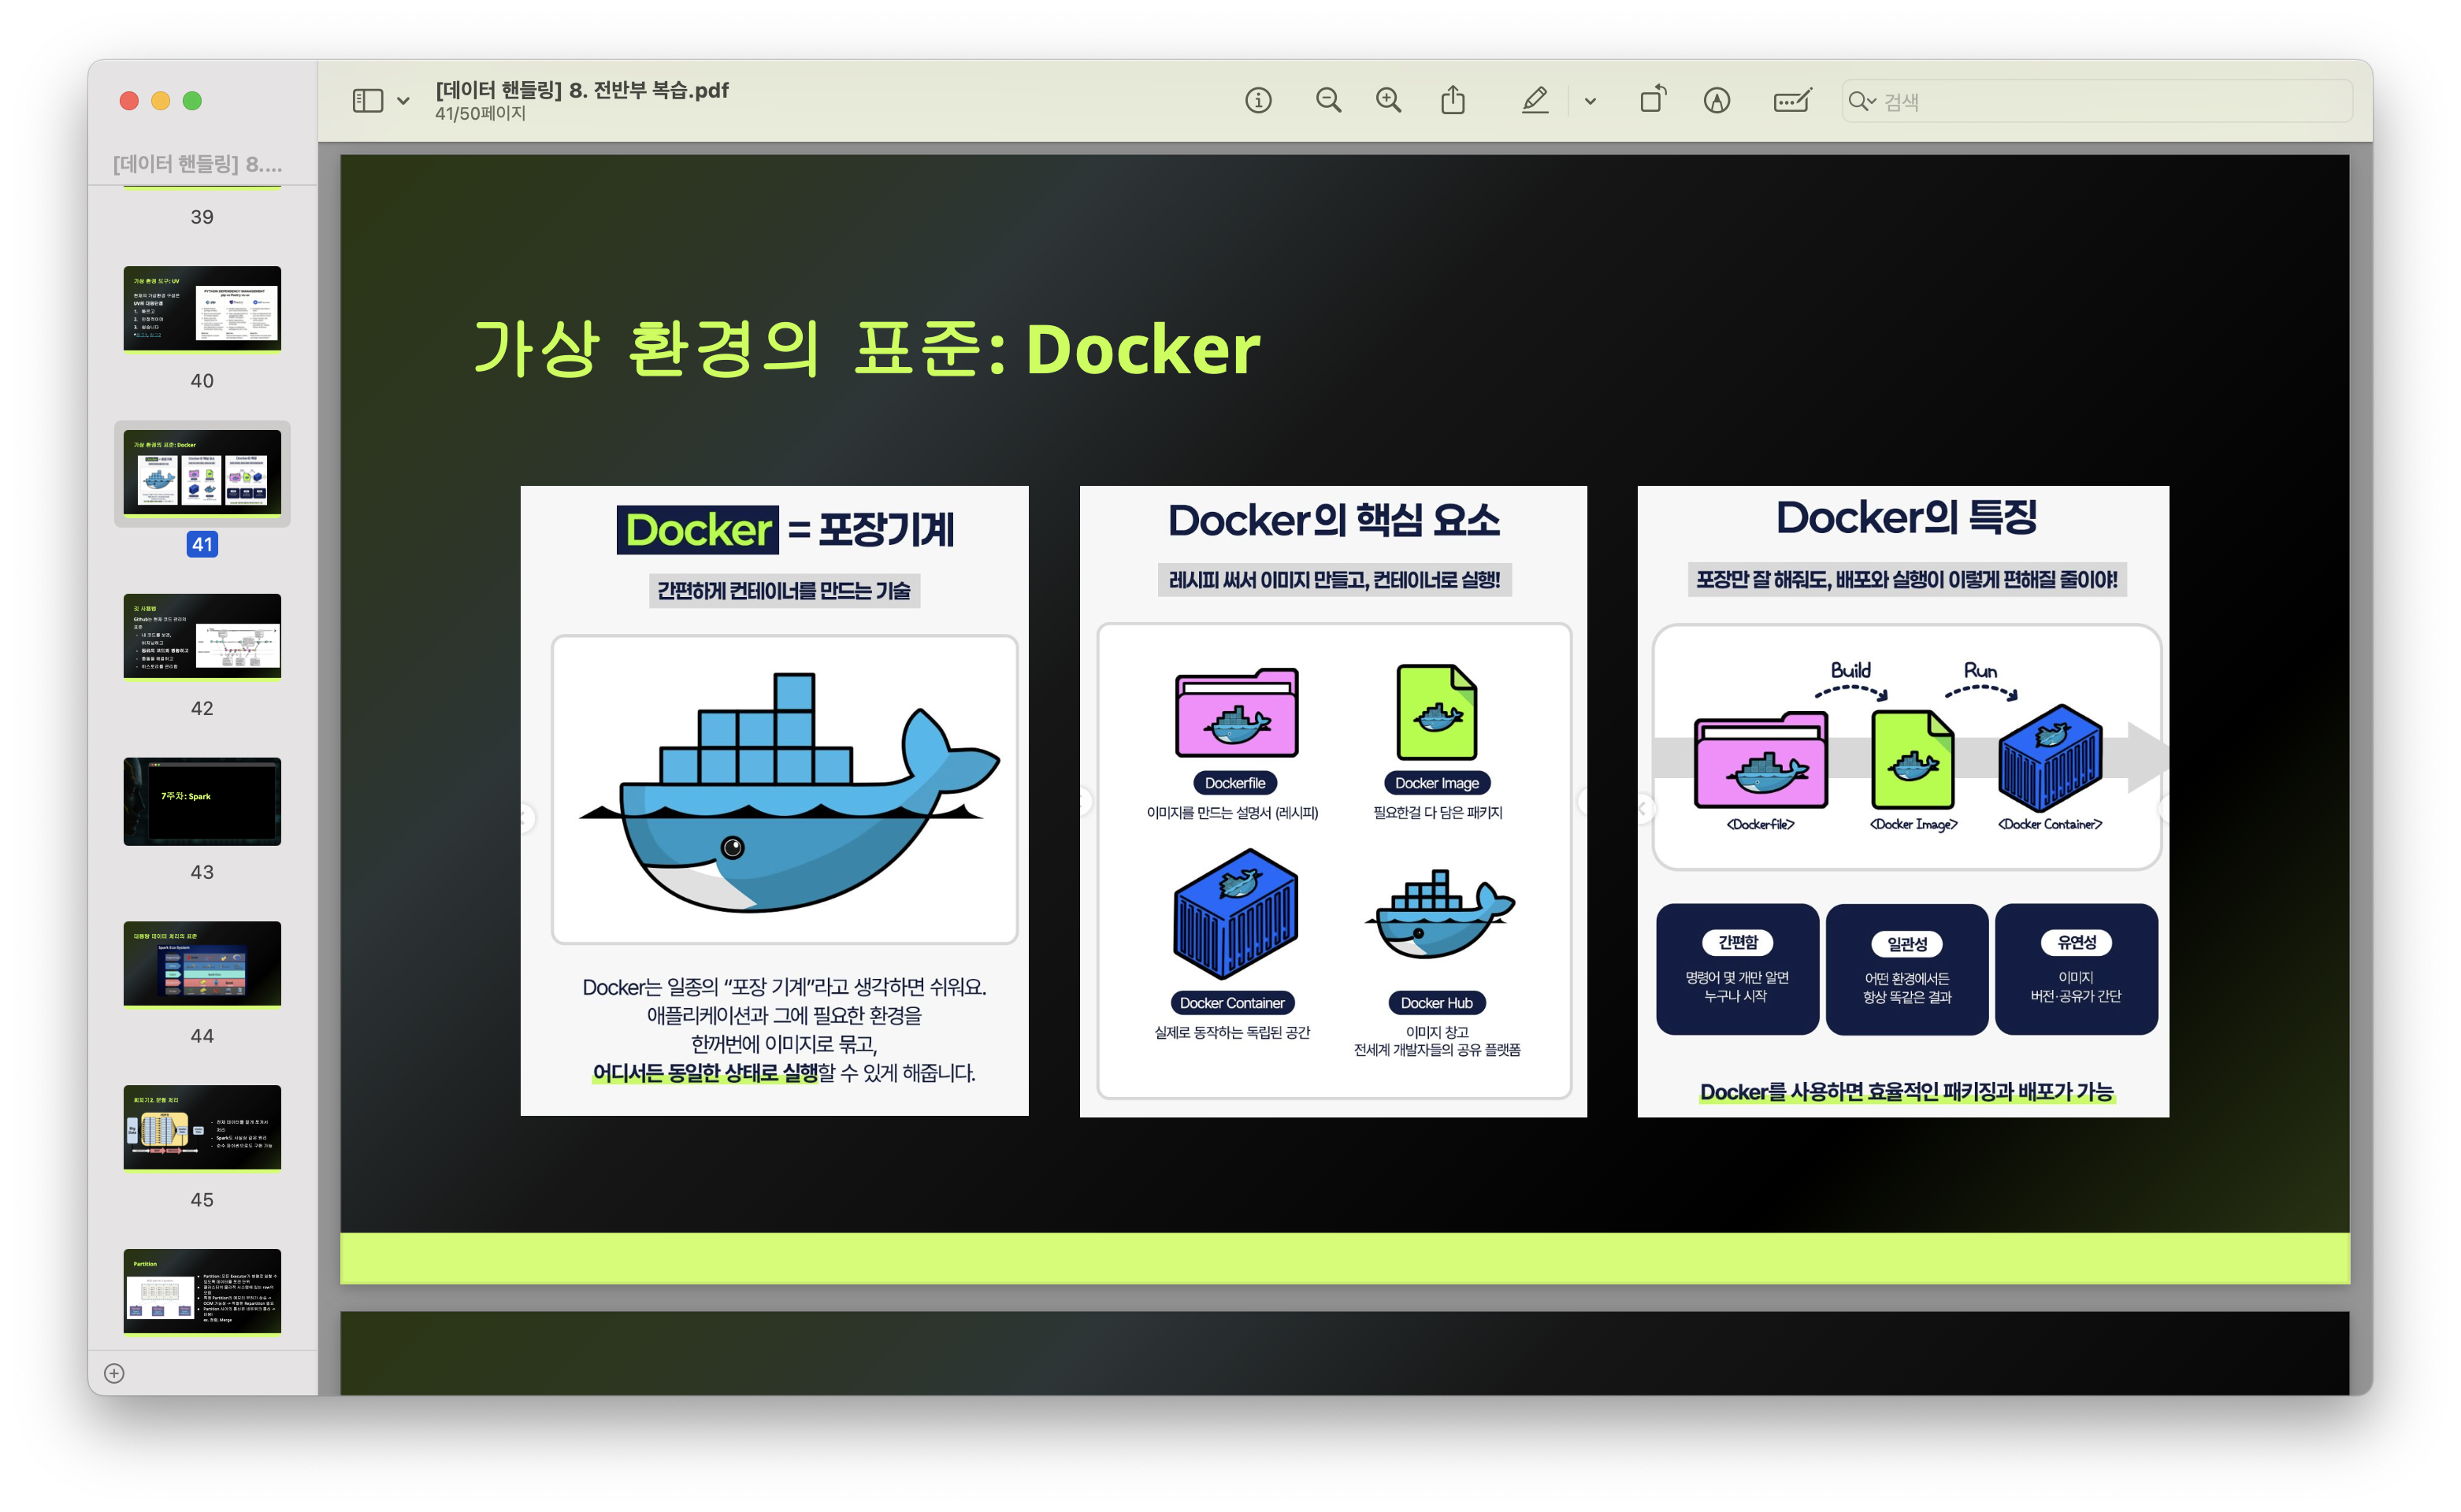This screenshot has width=2461, height=1512.
Task: Select page 42 thumbnail
Action: point(202,636)
